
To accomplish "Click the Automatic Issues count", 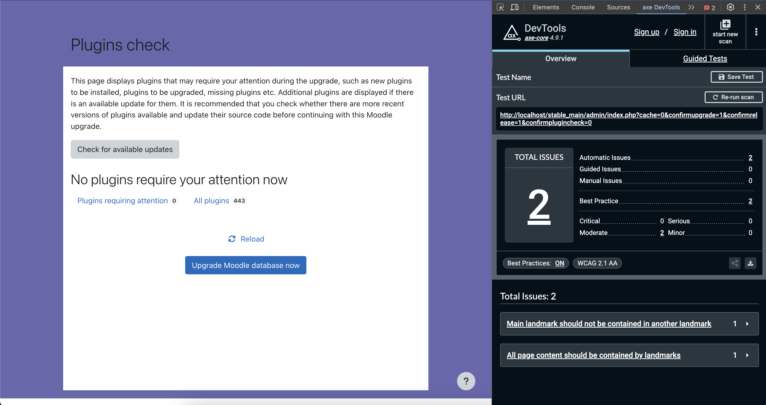I will [x=750, y=158].
